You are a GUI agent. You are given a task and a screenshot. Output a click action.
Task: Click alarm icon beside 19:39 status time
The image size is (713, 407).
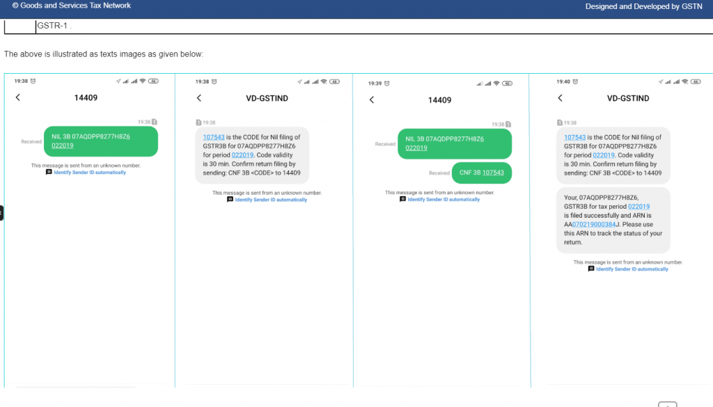point(387,83)
